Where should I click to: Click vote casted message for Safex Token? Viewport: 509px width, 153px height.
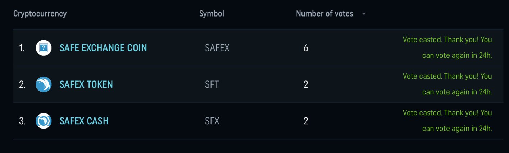pos(447,84)
